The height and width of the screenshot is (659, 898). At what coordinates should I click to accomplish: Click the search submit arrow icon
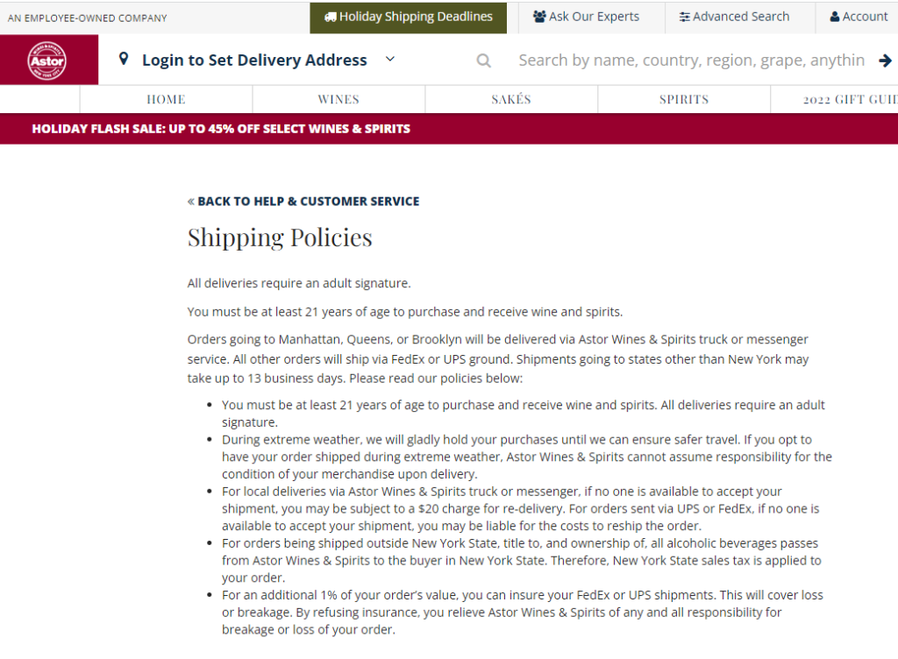pyautogui.click(x=885, y=60)
